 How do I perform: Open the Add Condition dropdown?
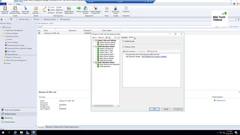[x=130, y=51]
